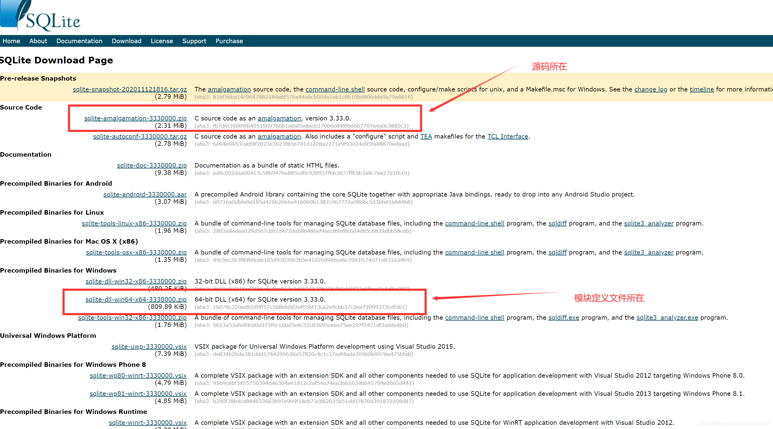773x429 pixels.
Task: Open sqldiff link in Linux row
Action: tap(557, 223)
